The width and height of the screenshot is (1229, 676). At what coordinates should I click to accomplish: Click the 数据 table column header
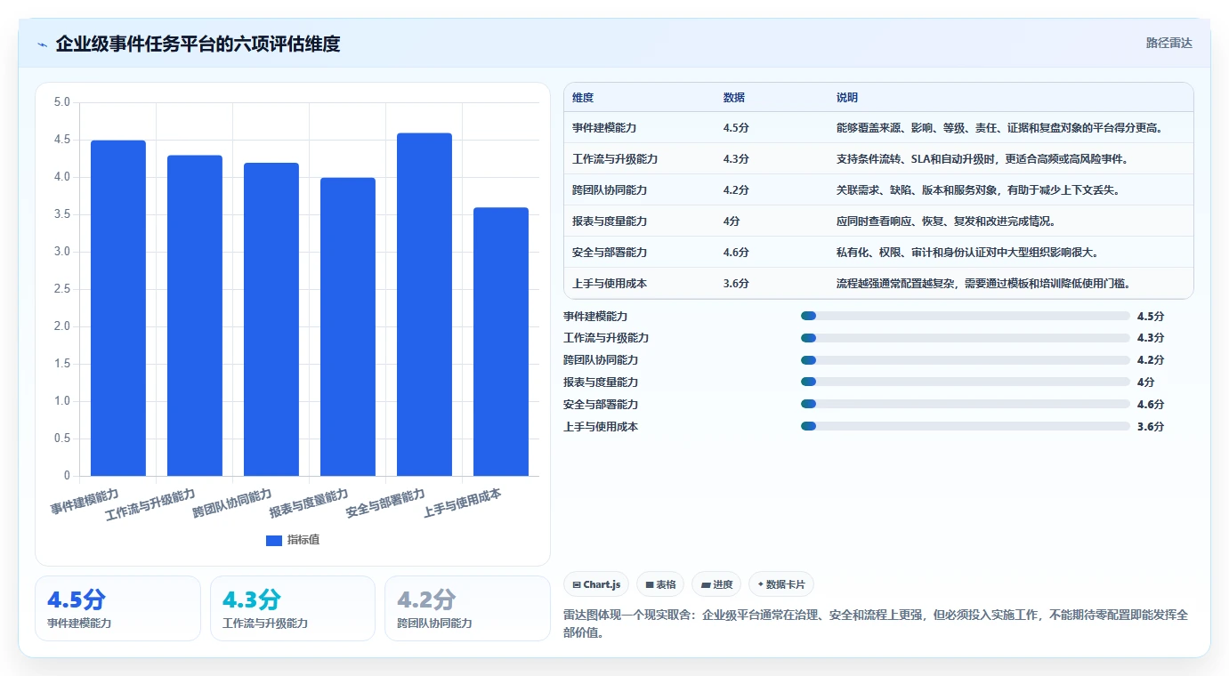click(734, 97)
